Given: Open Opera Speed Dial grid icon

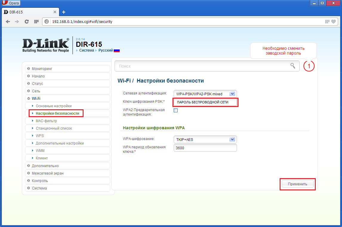Looking at the screenshot, I should 36,21.
